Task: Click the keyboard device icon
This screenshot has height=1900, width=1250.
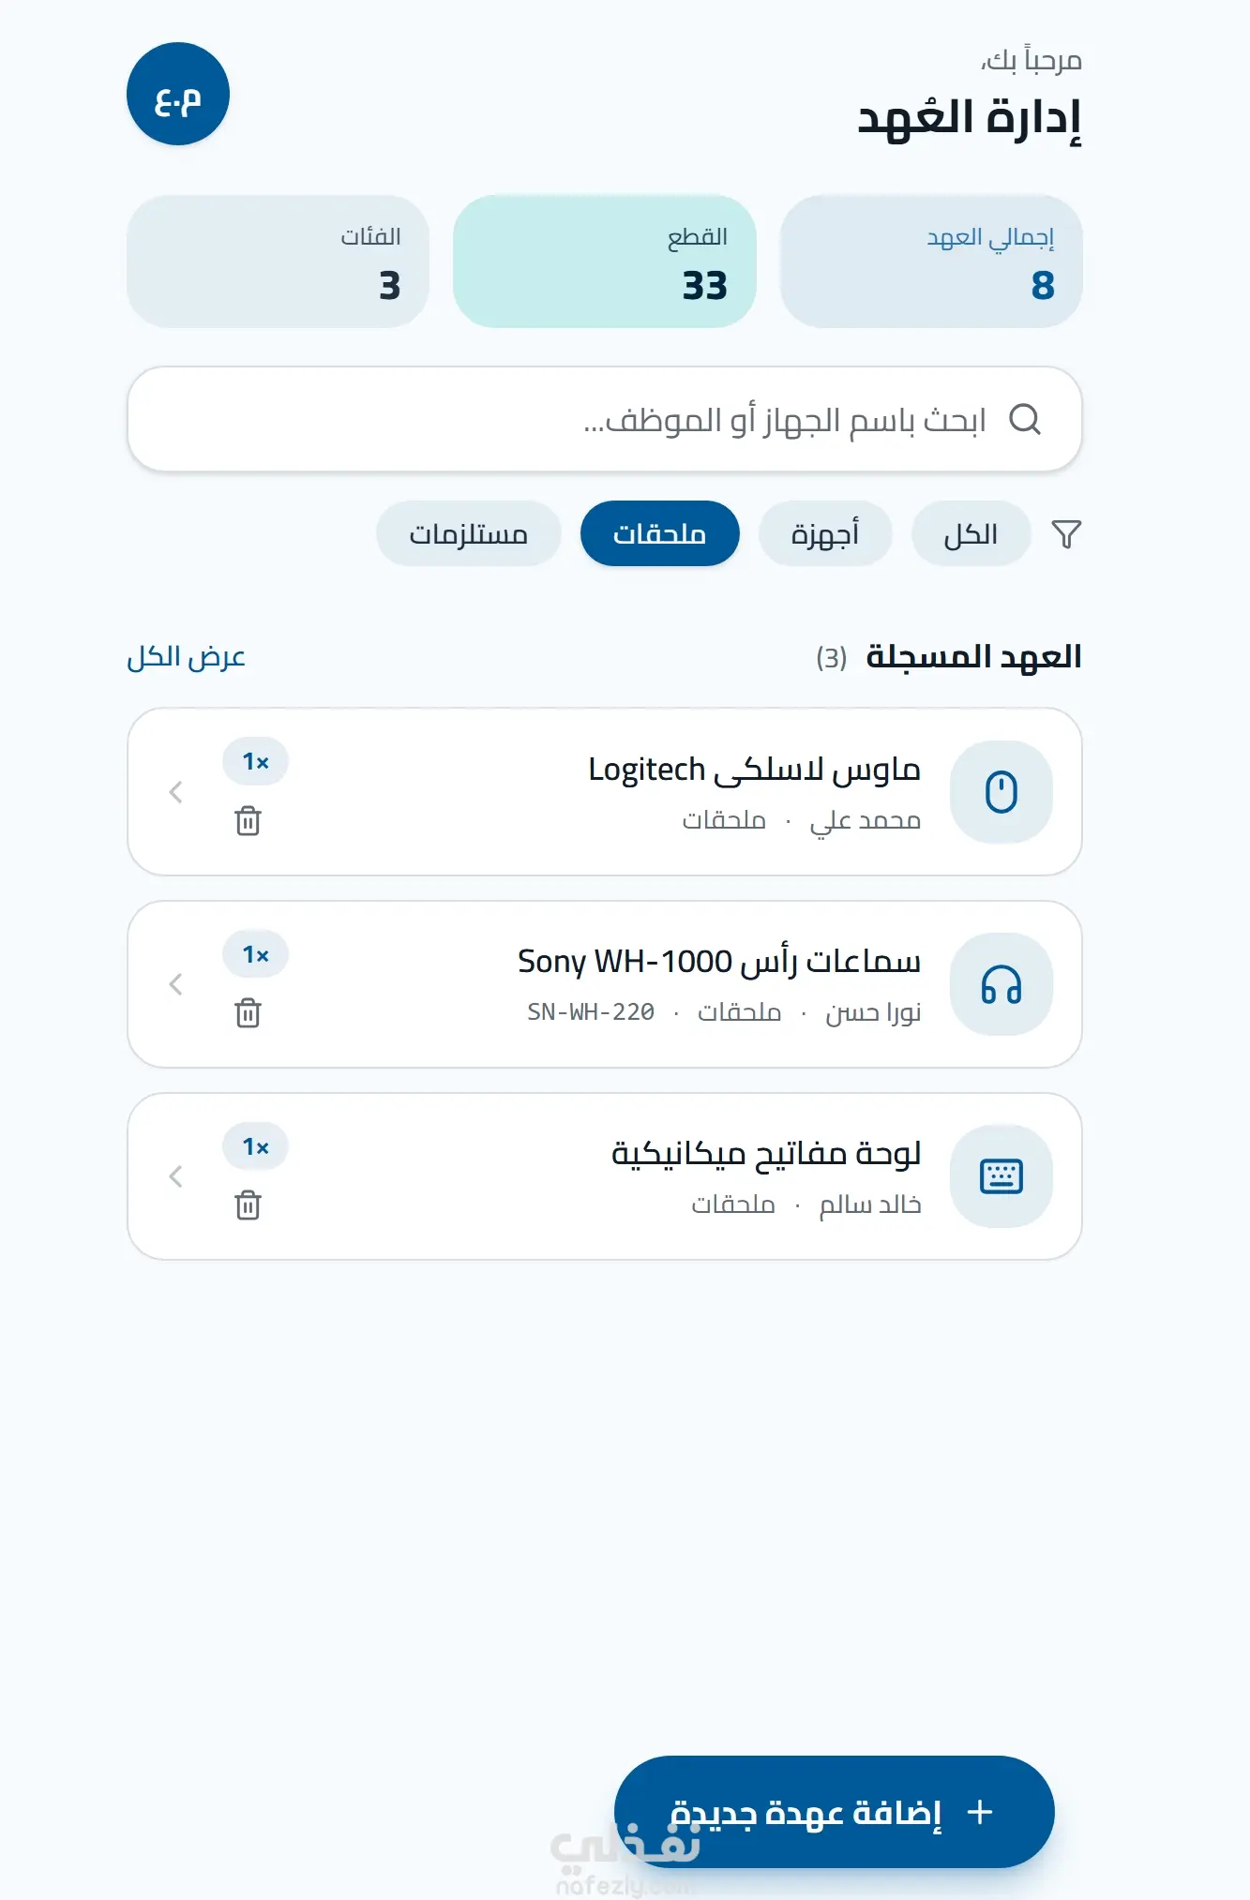Action: (x=1002, y=1176)
